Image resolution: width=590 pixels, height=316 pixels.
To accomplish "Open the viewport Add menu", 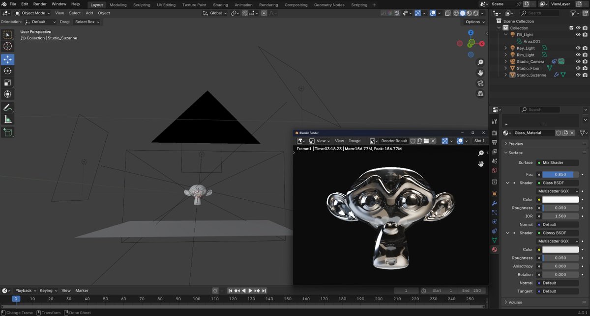I will (x=89, y=13).
